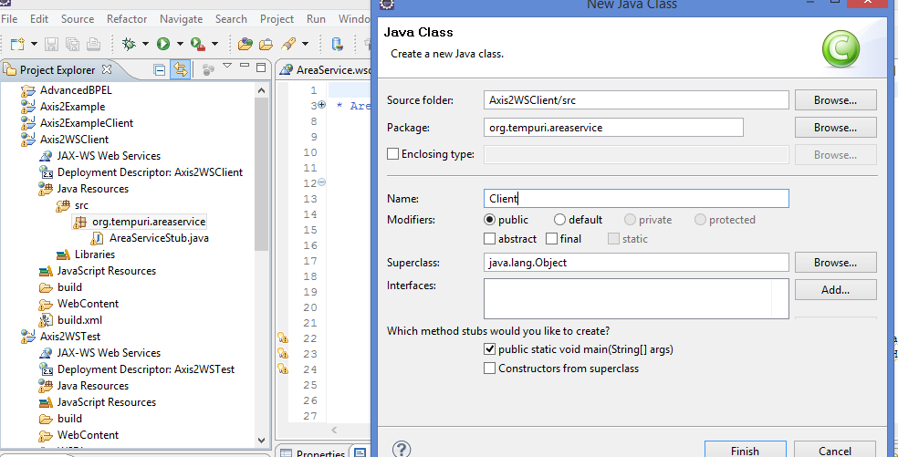The height and width of the screenshot is (457, 898).
Task: Click the help question mark icon
Action: (402, 449)
